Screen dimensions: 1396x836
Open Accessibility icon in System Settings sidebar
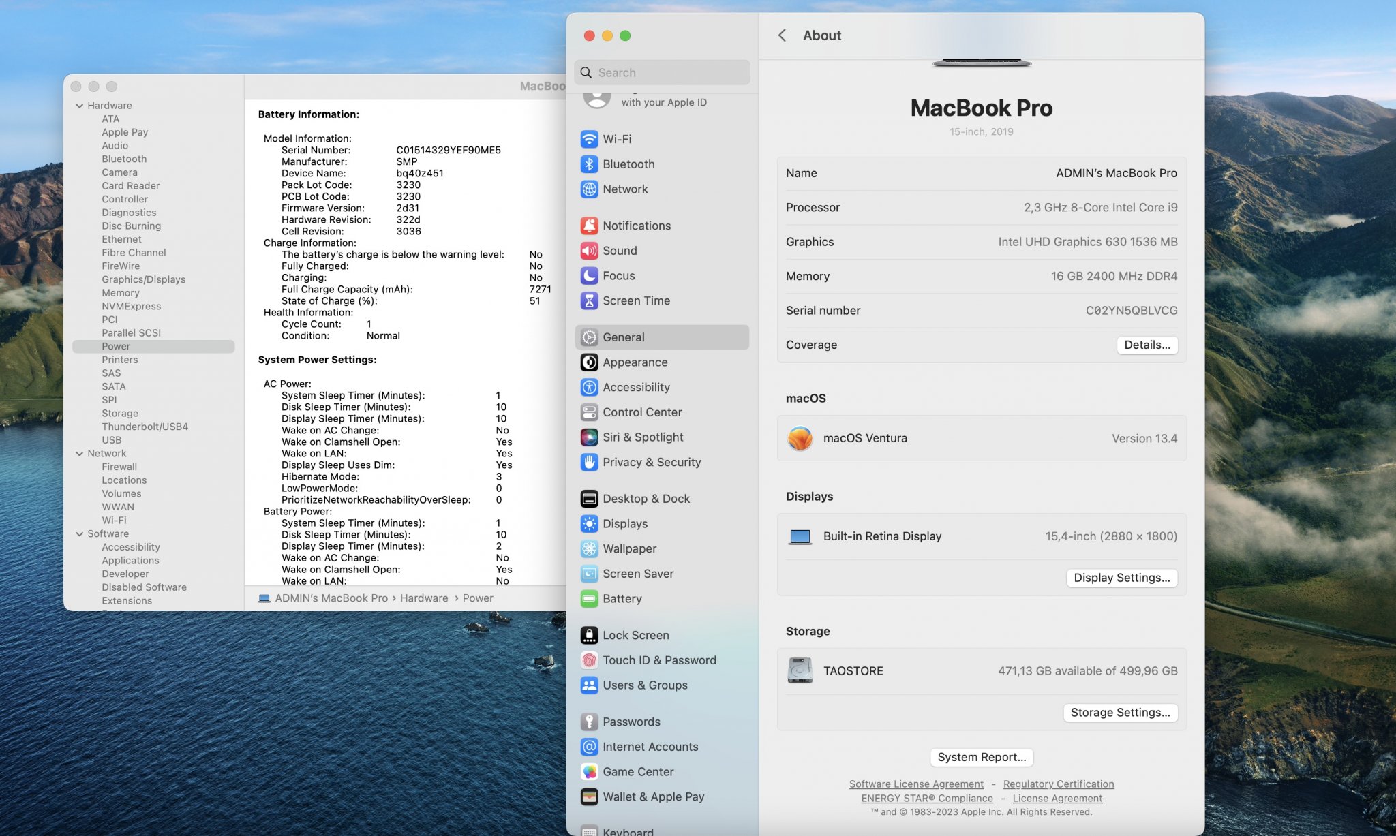pyautogui.click(x=589, y=387)
